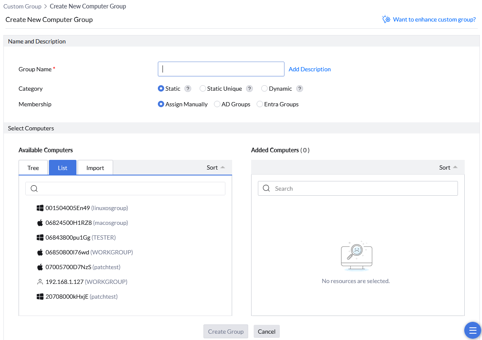
Task: Switch to the Import tab
Action: point(95,168)
